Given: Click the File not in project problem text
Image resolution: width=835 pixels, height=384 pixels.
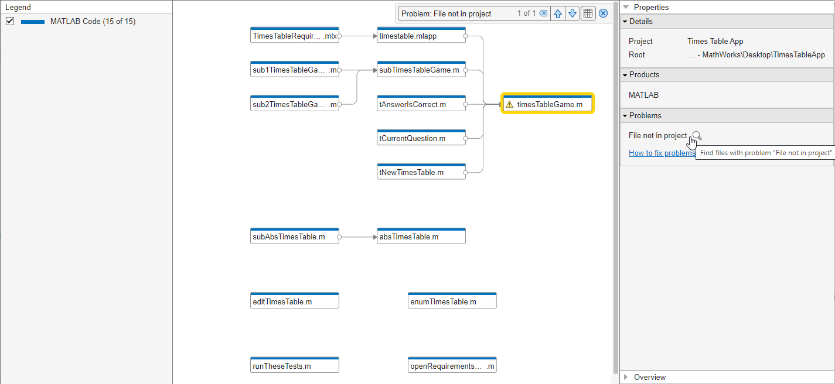Looking at the screenshot, I should pos(657,135).
